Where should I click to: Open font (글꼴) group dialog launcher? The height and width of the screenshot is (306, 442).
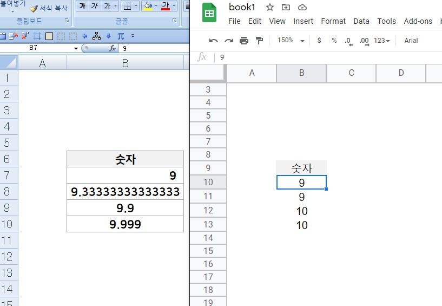pyautogui.click(x=175, y=21)
